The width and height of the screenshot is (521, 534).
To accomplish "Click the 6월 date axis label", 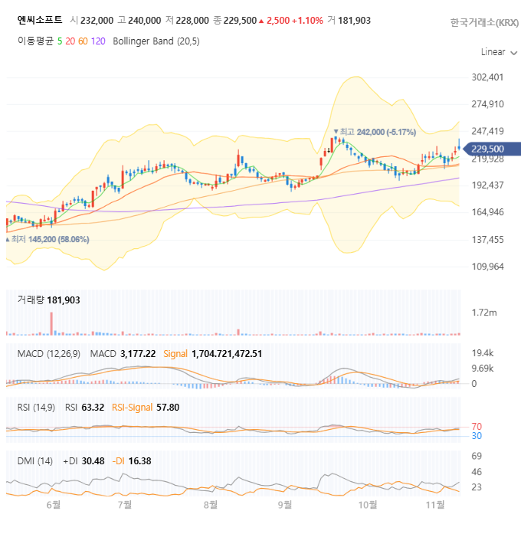I will (x=54, y=505).
